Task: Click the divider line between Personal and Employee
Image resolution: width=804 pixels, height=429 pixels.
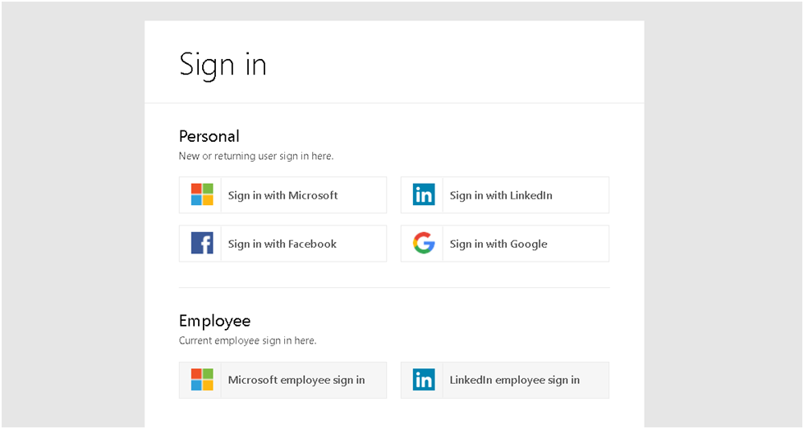Action: click(x=394, y=288)
